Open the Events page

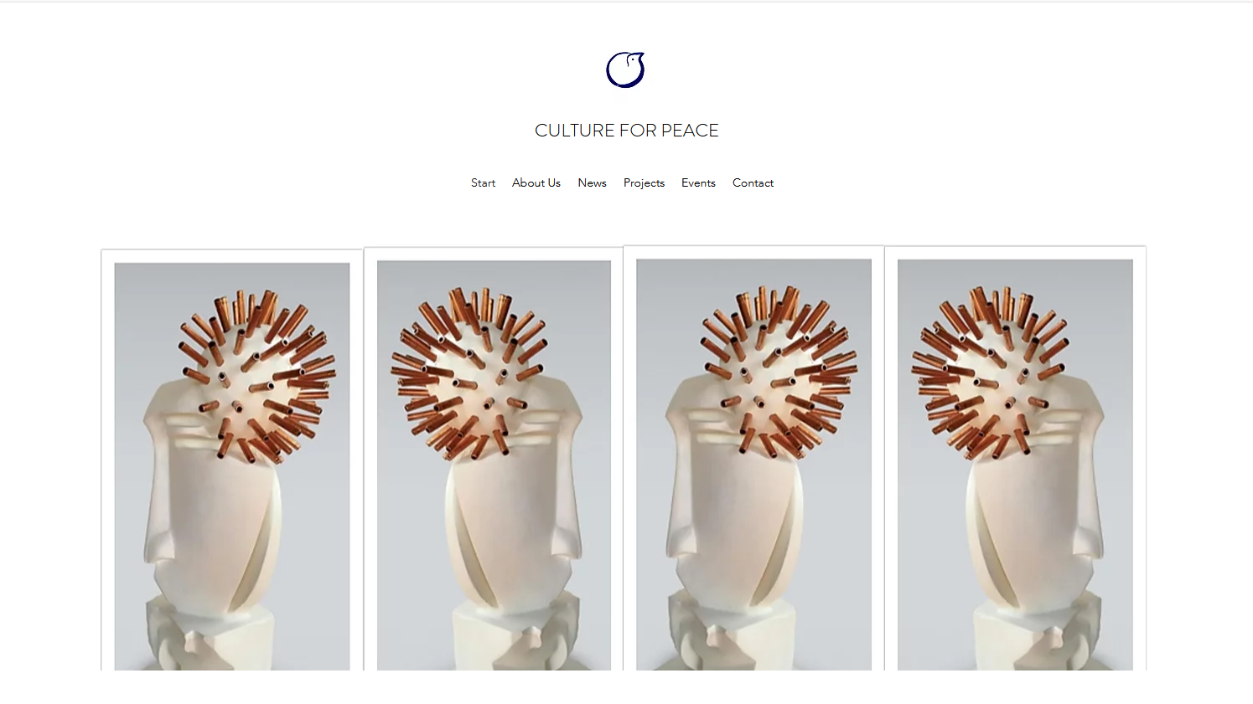click(698, 182)
